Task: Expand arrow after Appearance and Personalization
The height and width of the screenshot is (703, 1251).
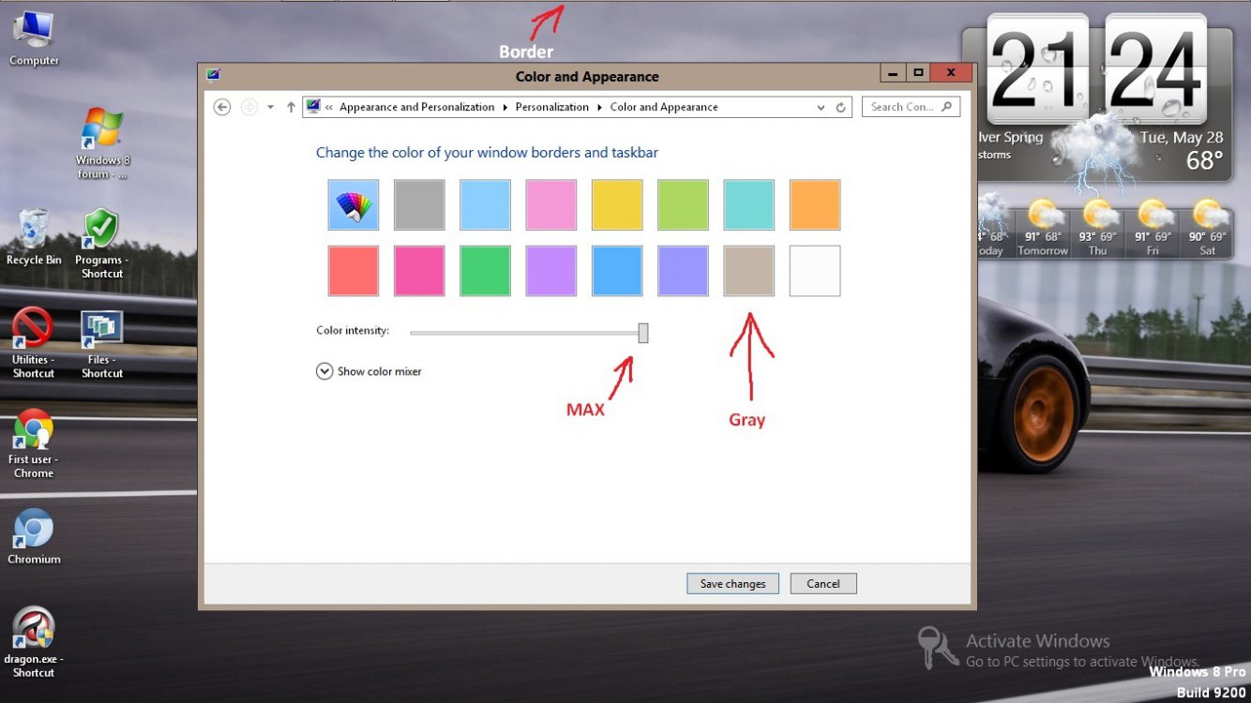Action: pos(505,107)
